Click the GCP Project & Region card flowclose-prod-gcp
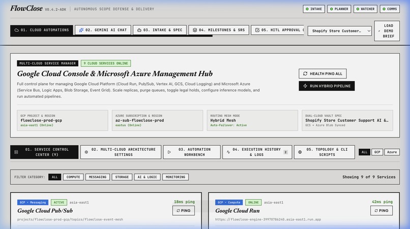 63,120
